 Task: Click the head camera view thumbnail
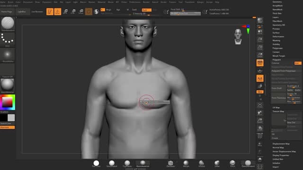[238, 37]
